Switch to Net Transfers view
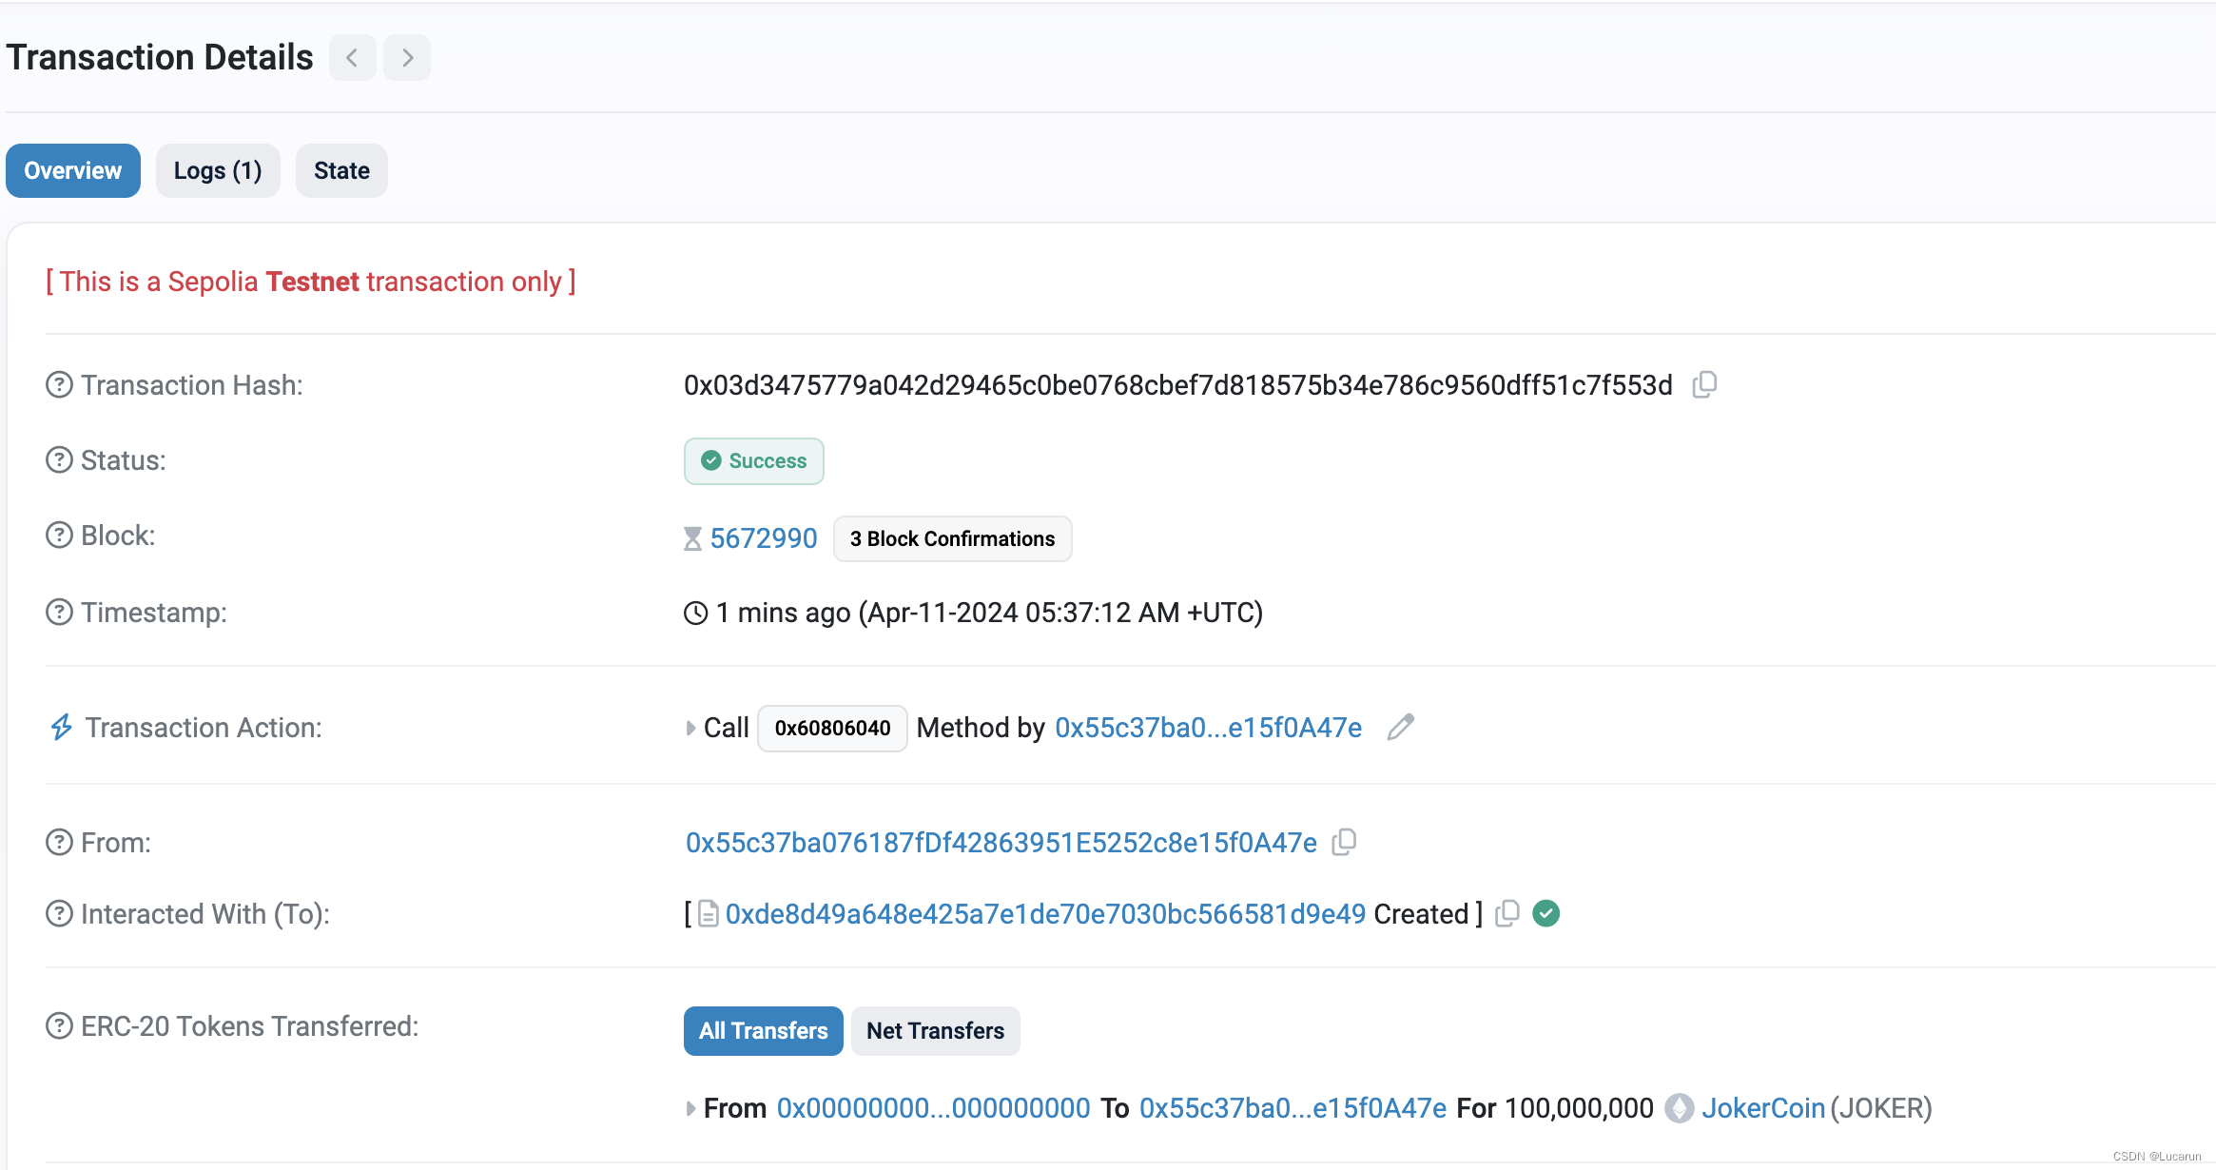 tap(935, 1029)
